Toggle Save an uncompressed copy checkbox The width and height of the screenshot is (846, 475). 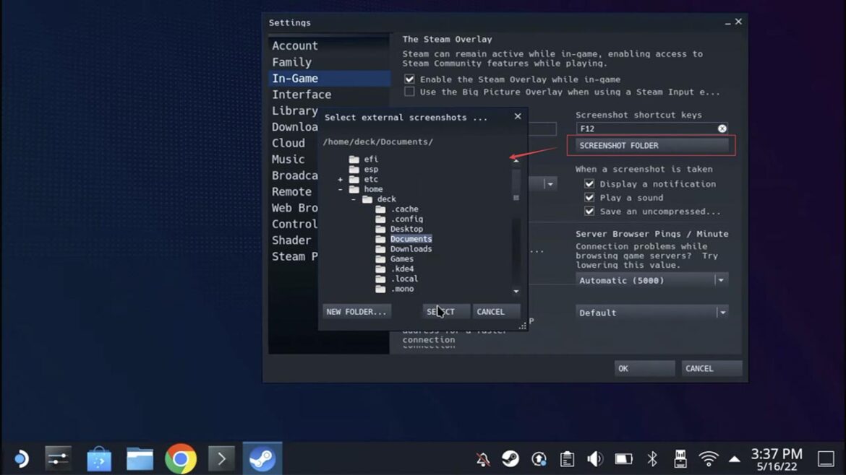tap(589, 211)
